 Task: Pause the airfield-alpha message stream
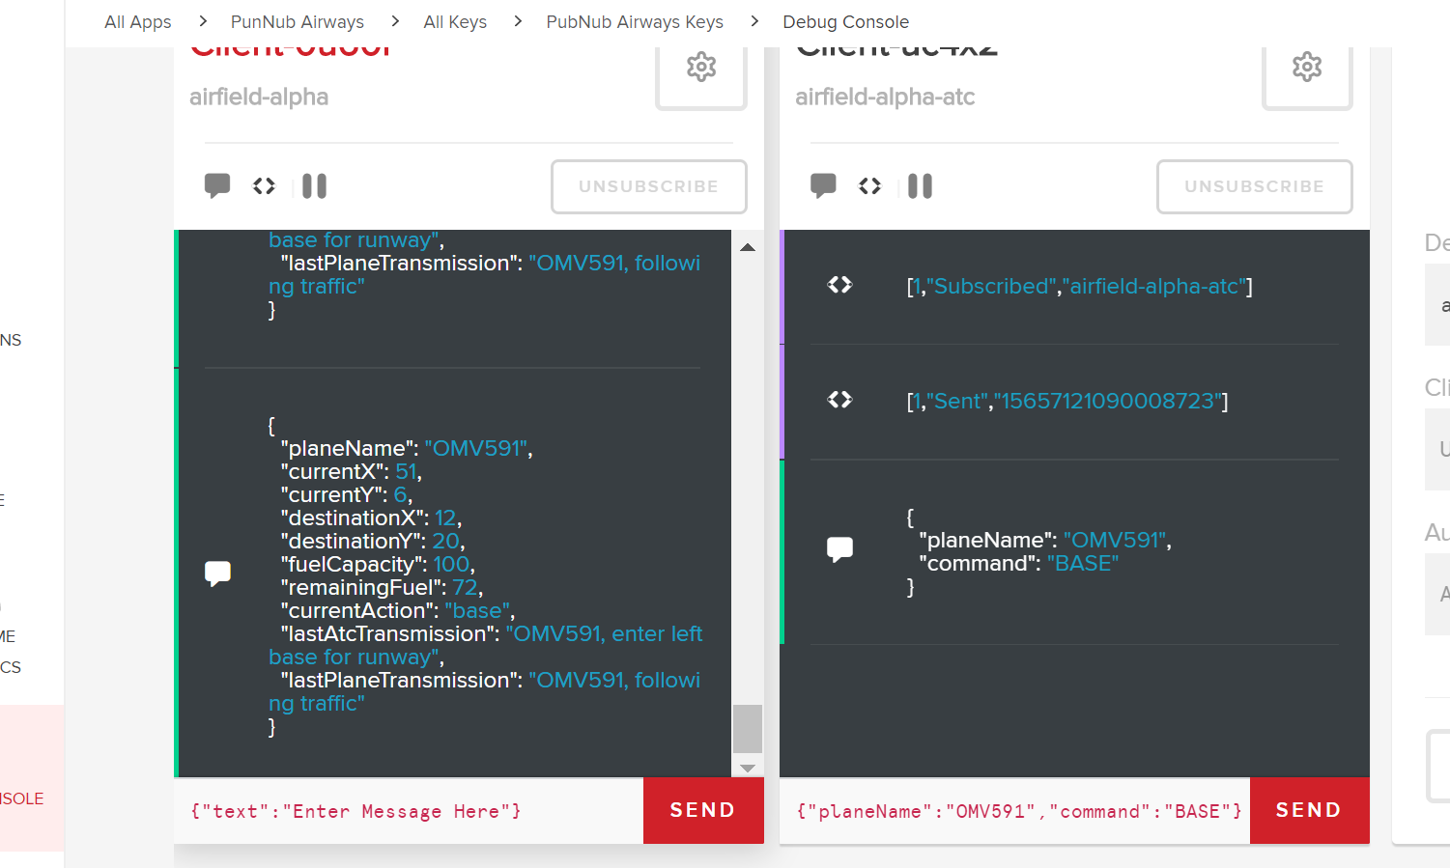314,185
